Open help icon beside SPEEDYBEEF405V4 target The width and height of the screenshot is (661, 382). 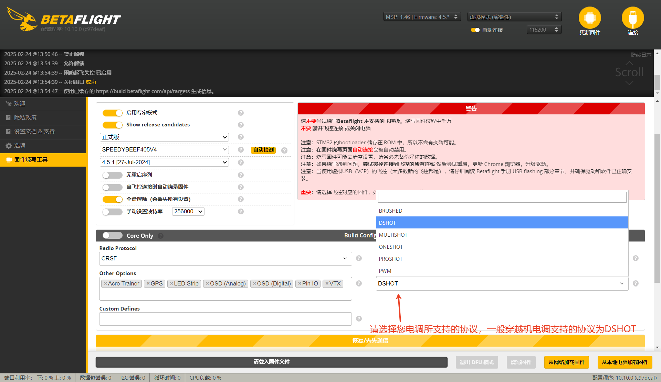click(241, 150)
